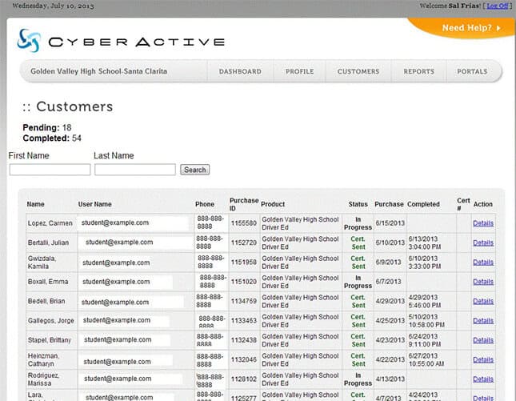Screen dimensions: 516x401
Task: Go to the Reports tab
Action: [419, 71]
